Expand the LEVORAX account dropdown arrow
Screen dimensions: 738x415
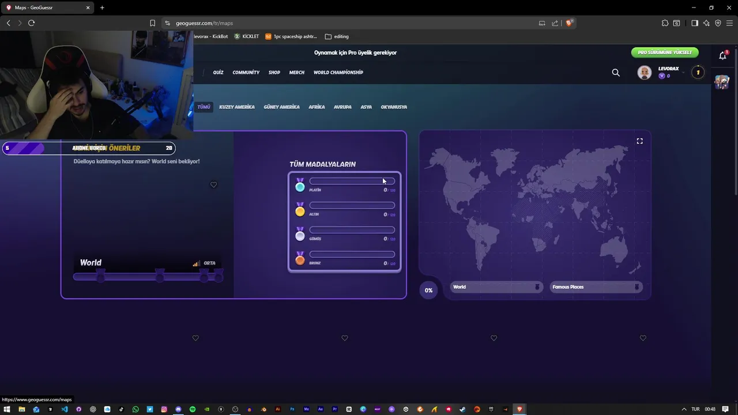pyautogui.click(x=684, y=73)
